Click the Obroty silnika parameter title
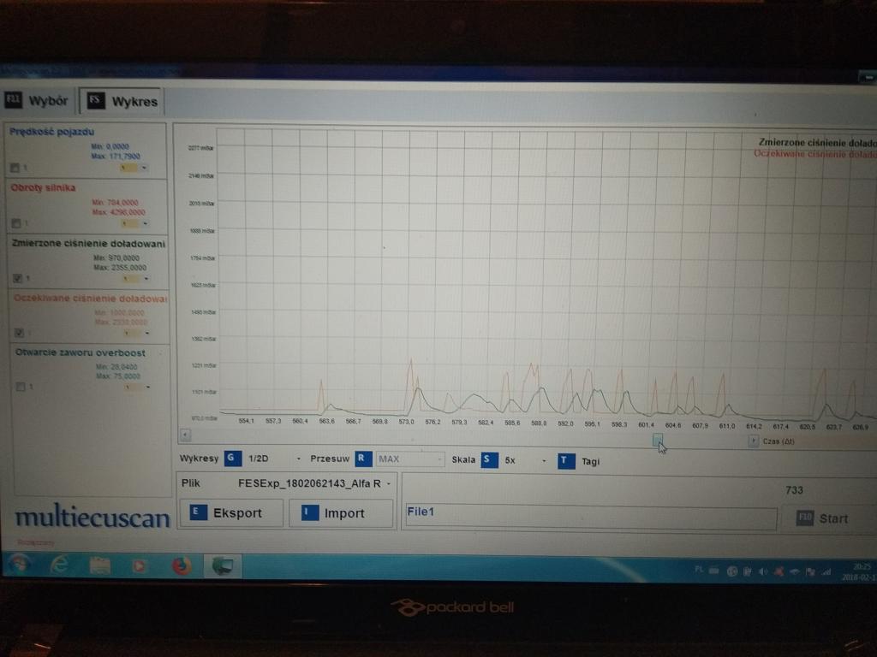 pyautogui.click(x=43, y=187)
